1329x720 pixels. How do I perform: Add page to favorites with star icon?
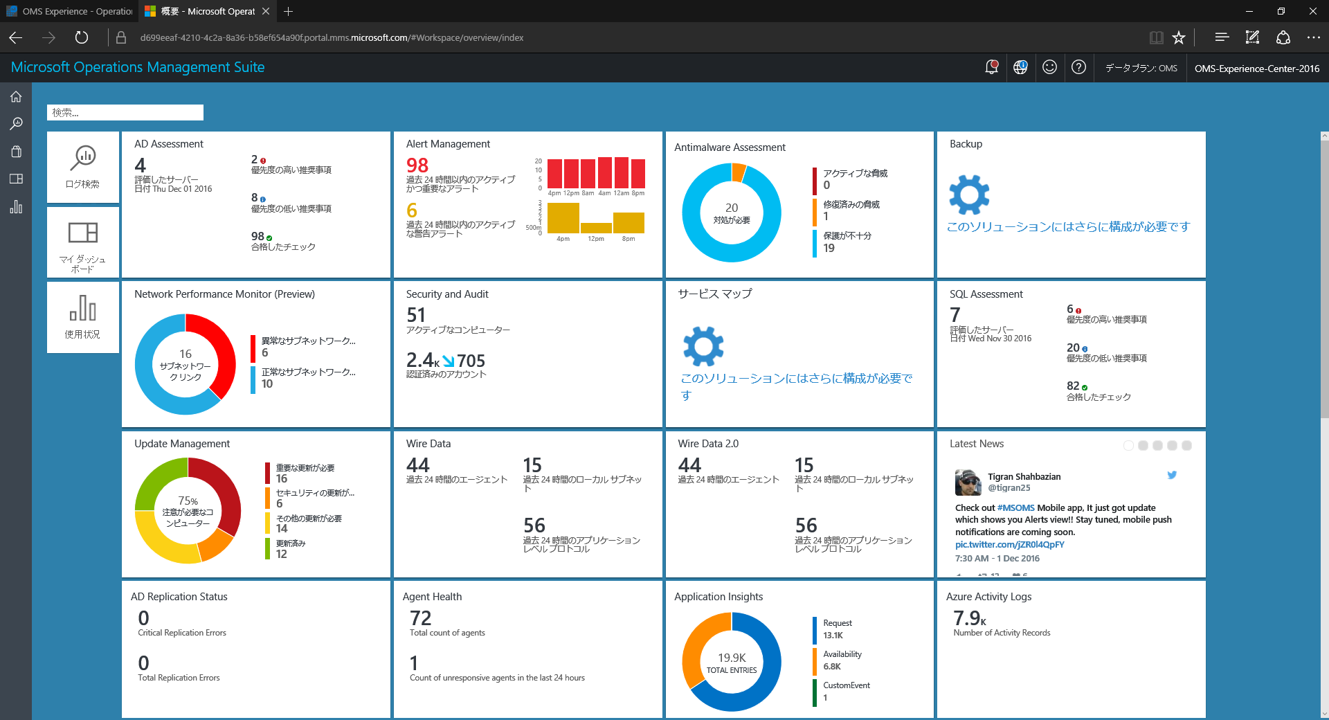click(x=1179, y=37)
